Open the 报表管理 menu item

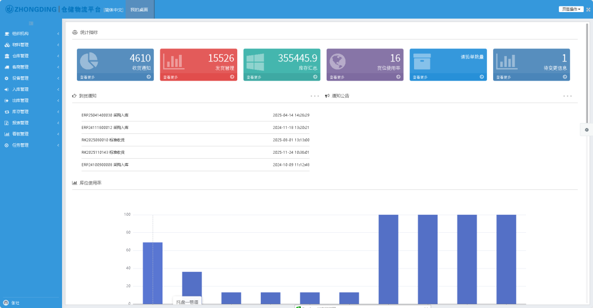click(x=31, y=123)
